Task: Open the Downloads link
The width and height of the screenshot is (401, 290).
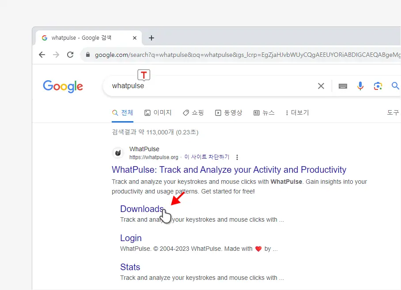Action: click(142, 209)
